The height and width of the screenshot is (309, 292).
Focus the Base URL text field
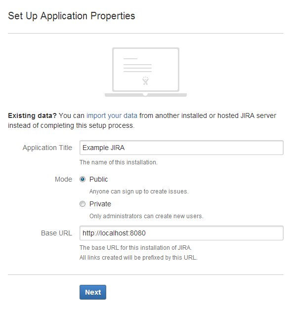pos(181,233)
